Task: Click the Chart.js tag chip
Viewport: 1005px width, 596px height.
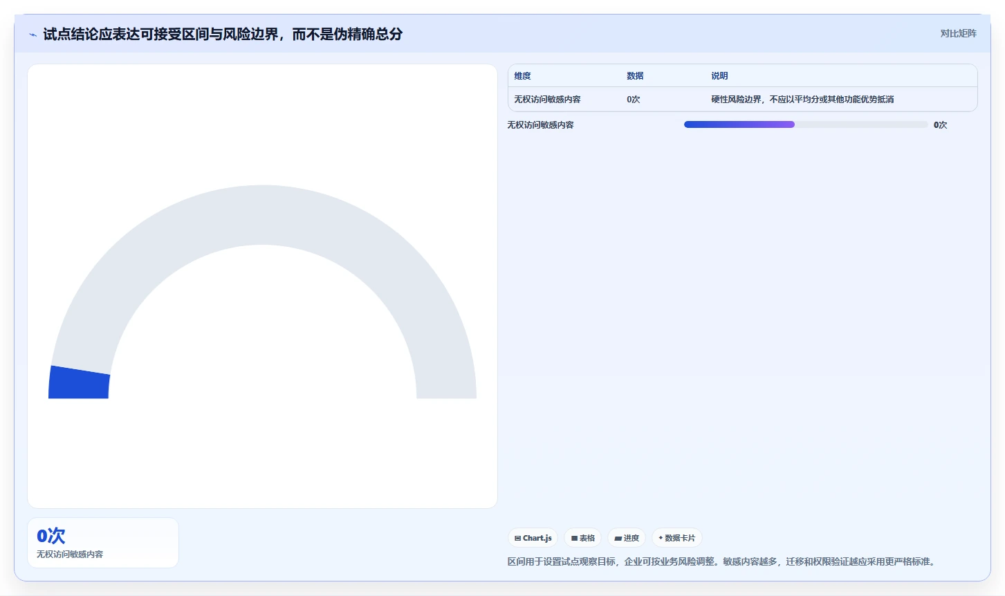Action: tap(533, 538)
